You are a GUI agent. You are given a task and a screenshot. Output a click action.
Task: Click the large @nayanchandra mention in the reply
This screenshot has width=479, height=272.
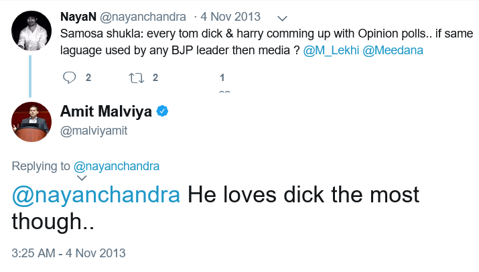click(x=96, y=195)
